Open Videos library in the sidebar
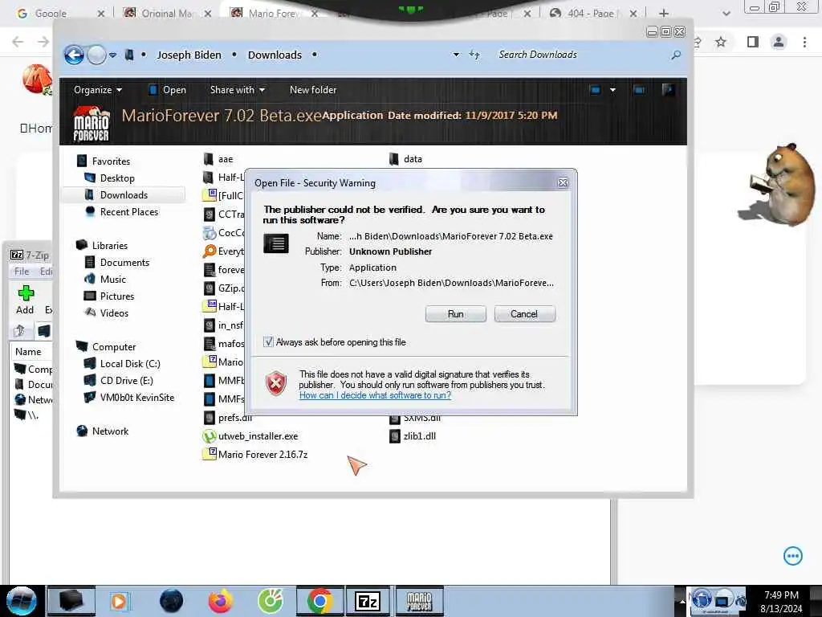This screenshot has width=822, height=617. point(114,313)
